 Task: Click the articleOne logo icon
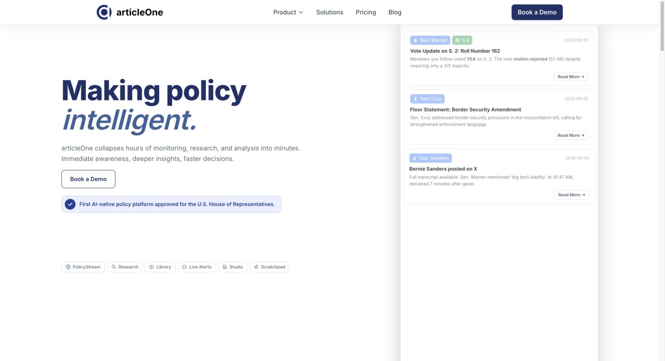pos(104,12)
